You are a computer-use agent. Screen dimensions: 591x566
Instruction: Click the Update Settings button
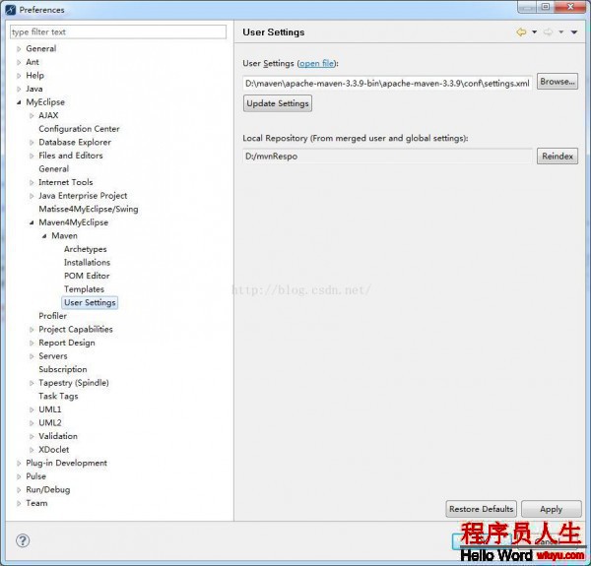pyautogui.click(x=278, y=103)
